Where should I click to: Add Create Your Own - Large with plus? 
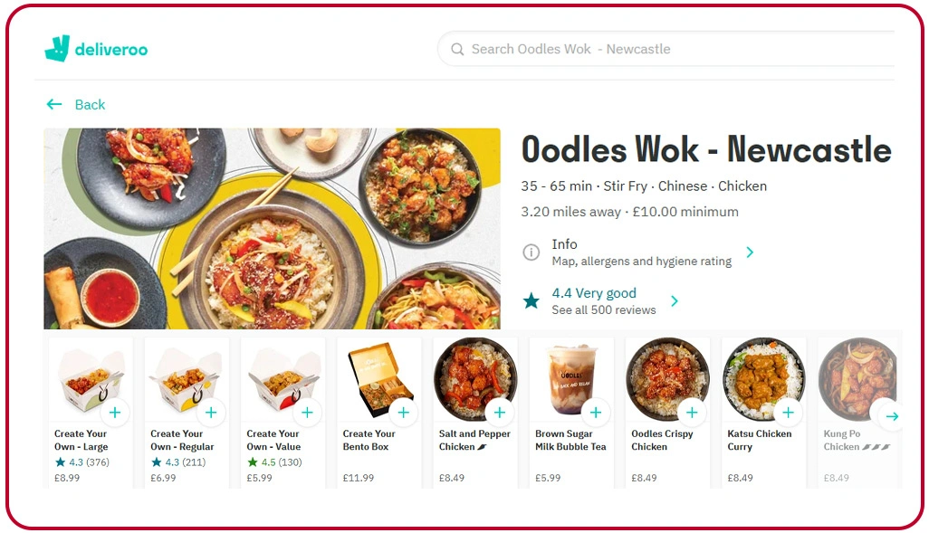[115, 413]
